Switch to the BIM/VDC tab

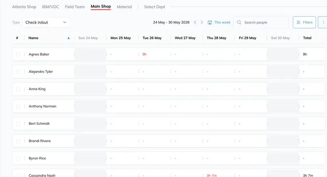click(51, 7)
